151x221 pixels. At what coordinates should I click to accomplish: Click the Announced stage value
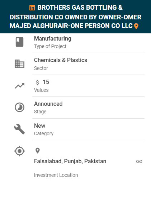[48, 104]
